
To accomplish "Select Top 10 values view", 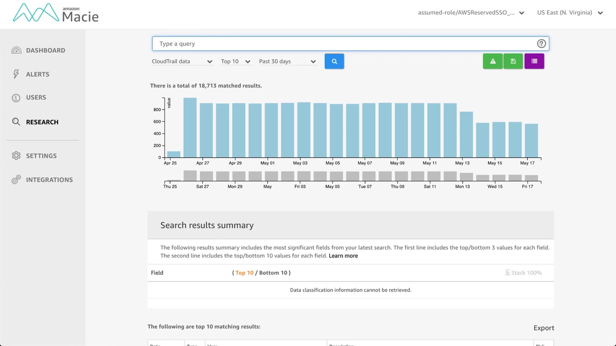I will (x=244, y=273).
